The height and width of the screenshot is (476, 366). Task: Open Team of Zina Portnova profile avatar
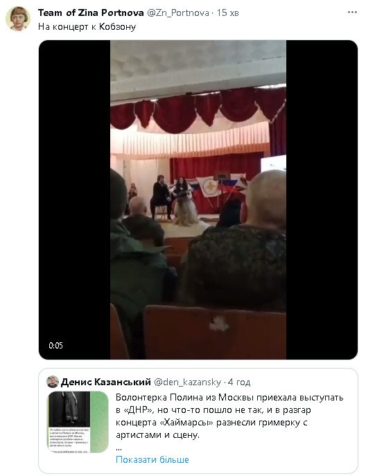click(18, 19)
